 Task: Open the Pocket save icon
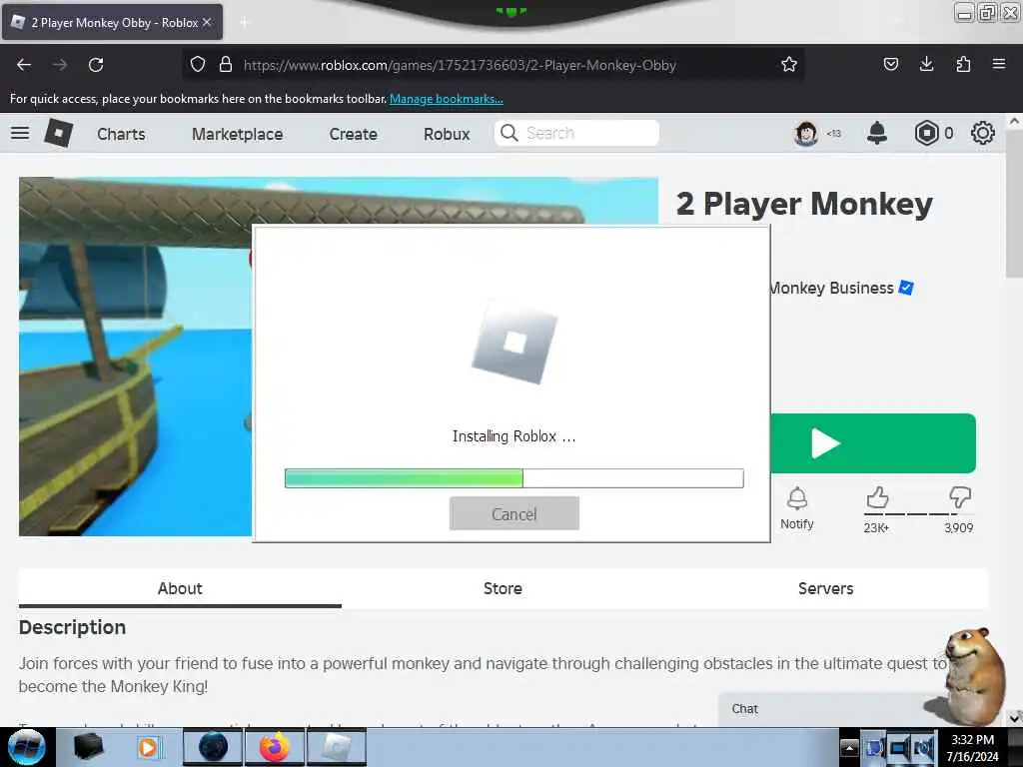point(890,64)
